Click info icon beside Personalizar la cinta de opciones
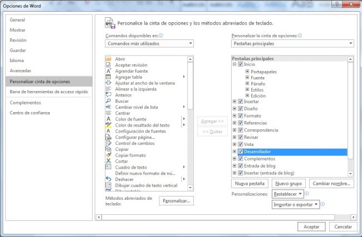Image resolution: width=362 pixels, height=237 pixels. (x=300, y=36)
